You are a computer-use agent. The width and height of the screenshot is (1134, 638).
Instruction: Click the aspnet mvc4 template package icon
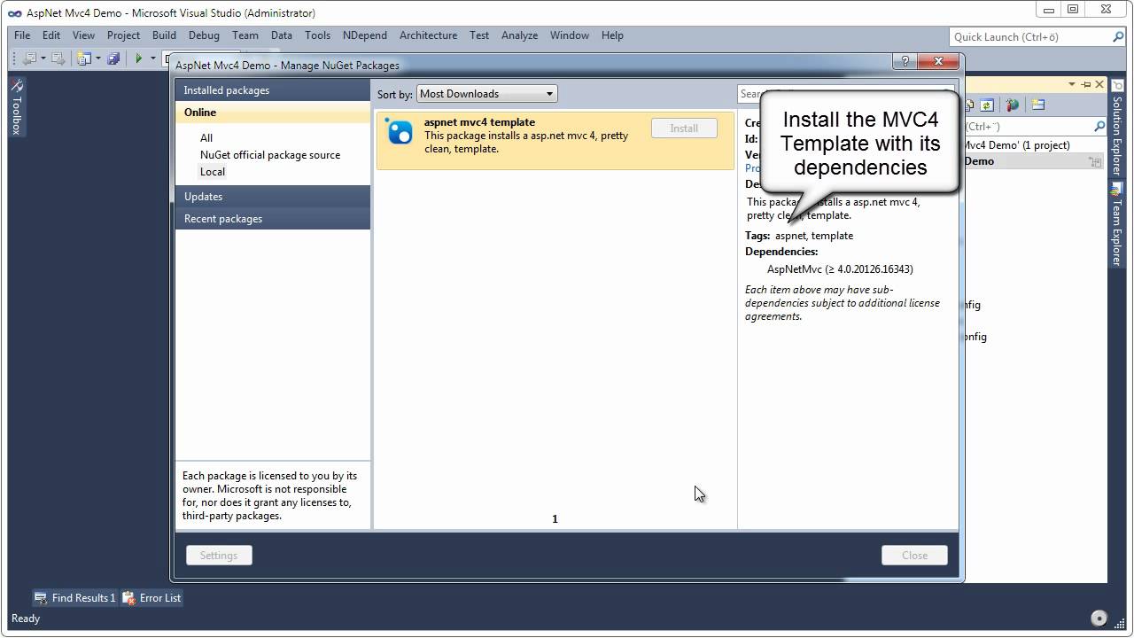pyautogui.click(x=400, y=131)
